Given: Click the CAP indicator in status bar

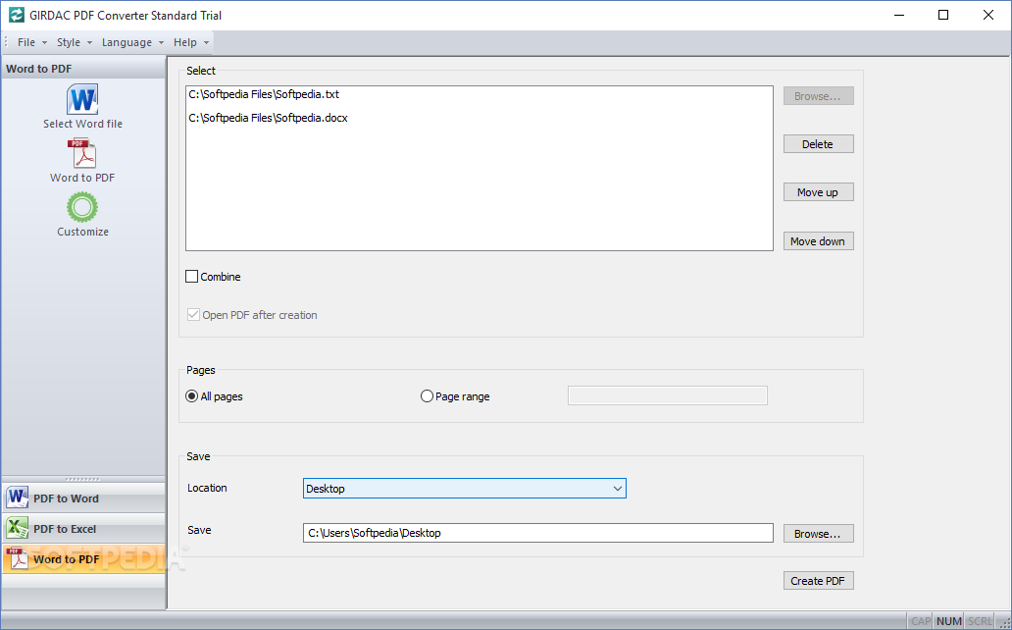Looking at the screenshot, I should 921,621.
